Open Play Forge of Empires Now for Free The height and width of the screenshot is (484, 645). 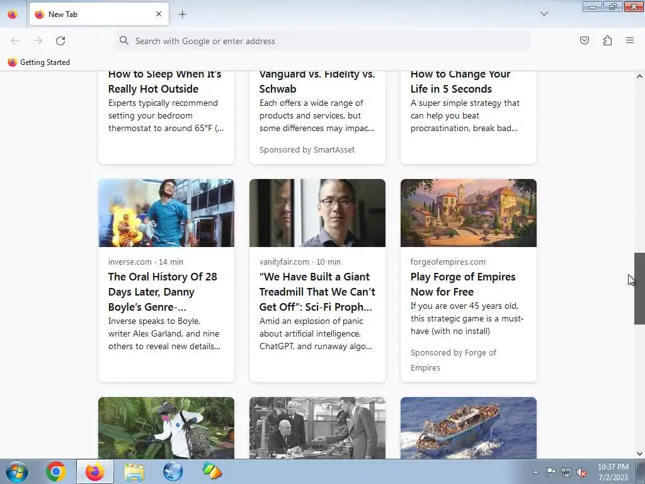click(x=463, y=284)
